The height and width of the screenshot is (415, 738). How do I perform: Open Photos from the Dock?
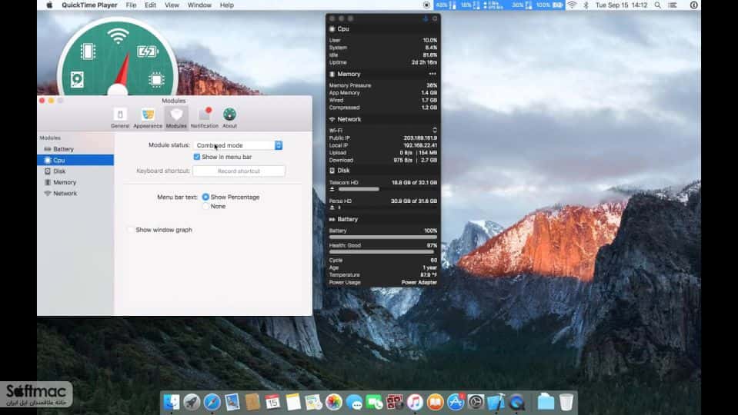334,402
